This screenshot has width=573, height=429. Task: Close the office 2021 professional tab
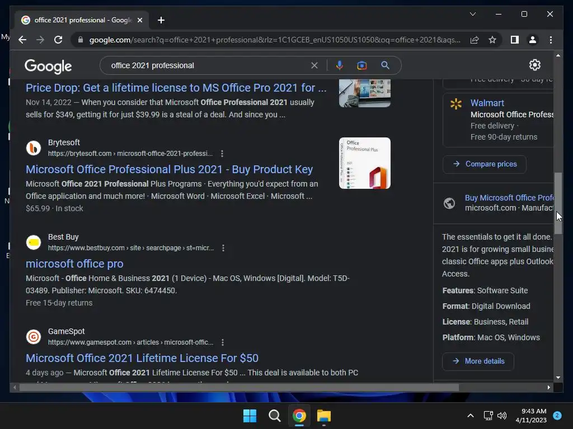click(x=139, y=20)
